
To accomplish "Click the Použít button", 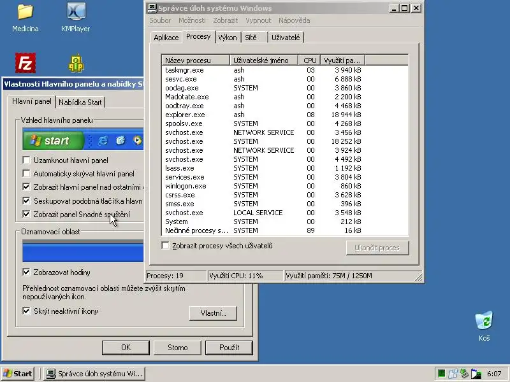I will [x=229, y=348].
